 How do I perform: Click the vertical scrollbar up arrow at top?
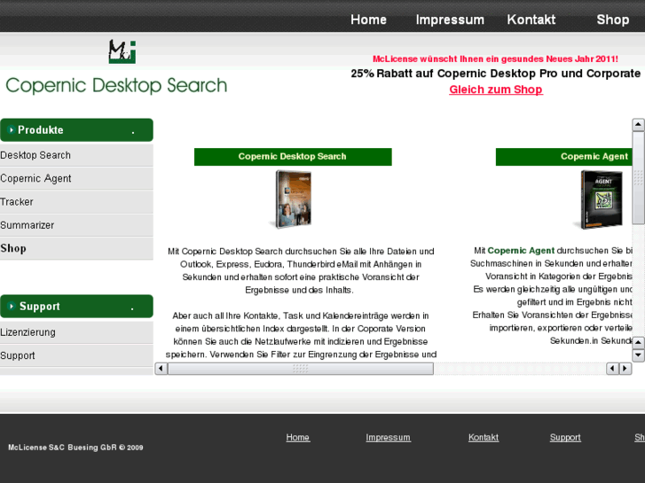click(638, 125)
